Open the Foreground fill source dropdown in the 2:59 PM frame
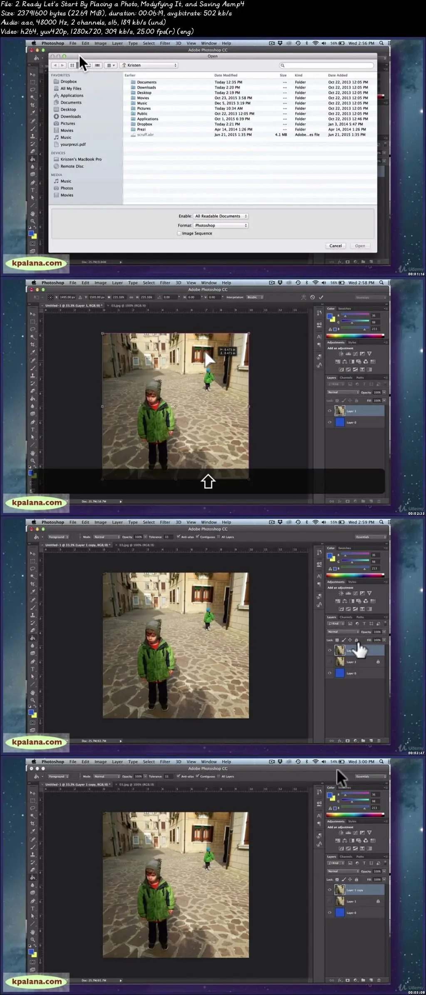The width and height of the screenshot is (426, 995). coord(58,537)
